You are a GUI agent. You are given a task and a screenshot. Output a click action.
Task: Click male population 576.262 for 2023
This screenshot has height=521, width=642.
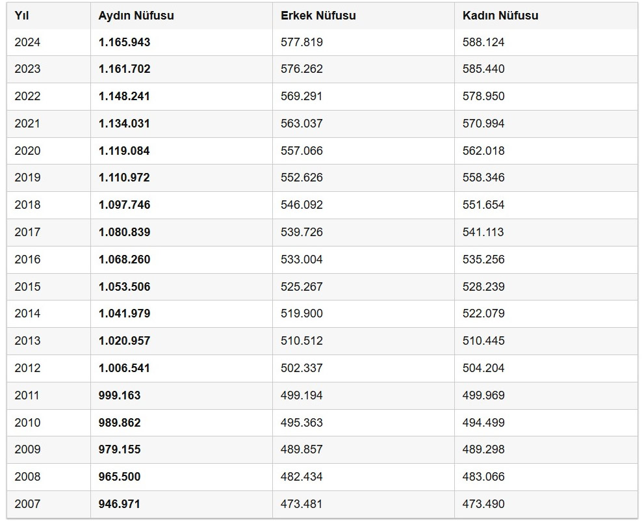(x=302, y=69)
